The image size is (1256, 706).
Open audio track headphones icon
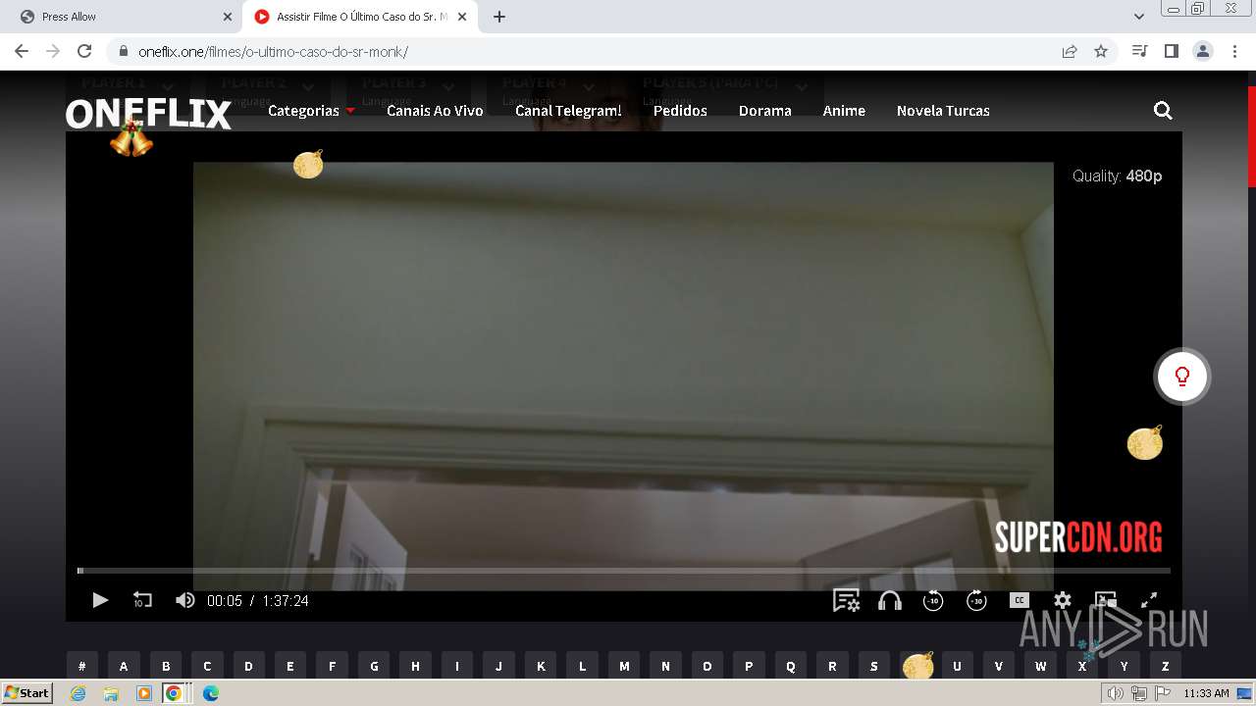coord(890,600)
